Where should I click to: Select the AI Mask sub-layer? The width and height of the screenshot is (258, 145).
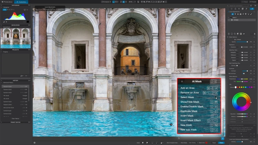234,20
